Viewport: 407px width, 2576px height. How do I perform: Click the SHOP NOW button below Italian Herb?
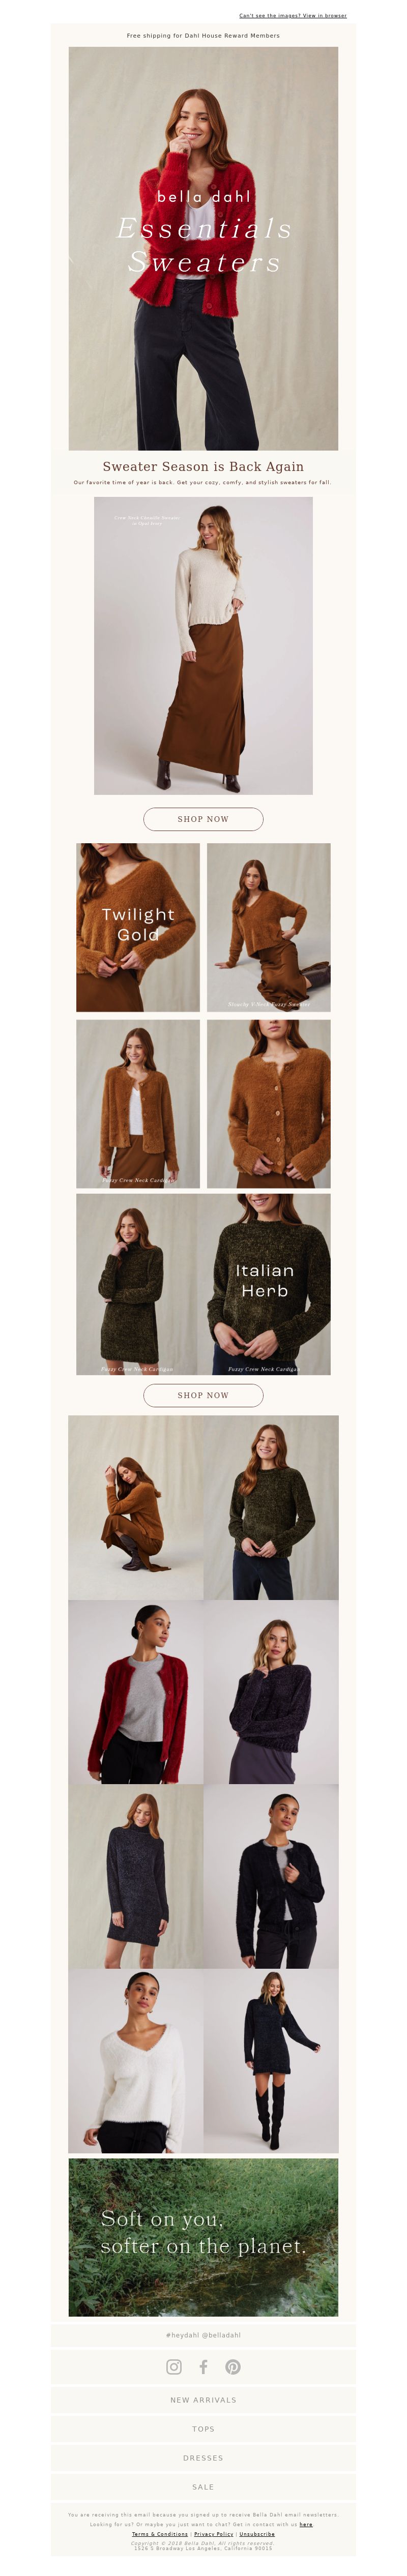[203, 1395]
